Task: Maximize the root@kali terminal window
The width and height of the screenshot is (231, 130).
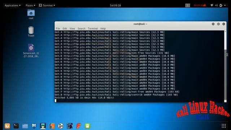Action: point(218,24)
